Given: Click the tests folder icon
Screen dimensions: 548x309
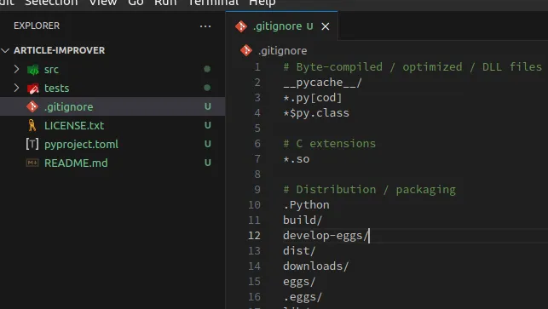Looking at the screenshot, I should 33,89.
